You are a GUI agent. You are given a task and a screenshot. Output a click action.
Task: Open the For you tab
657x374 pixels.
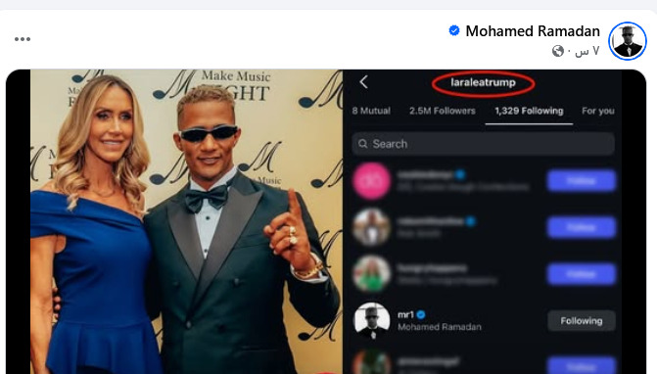point(598,111)
